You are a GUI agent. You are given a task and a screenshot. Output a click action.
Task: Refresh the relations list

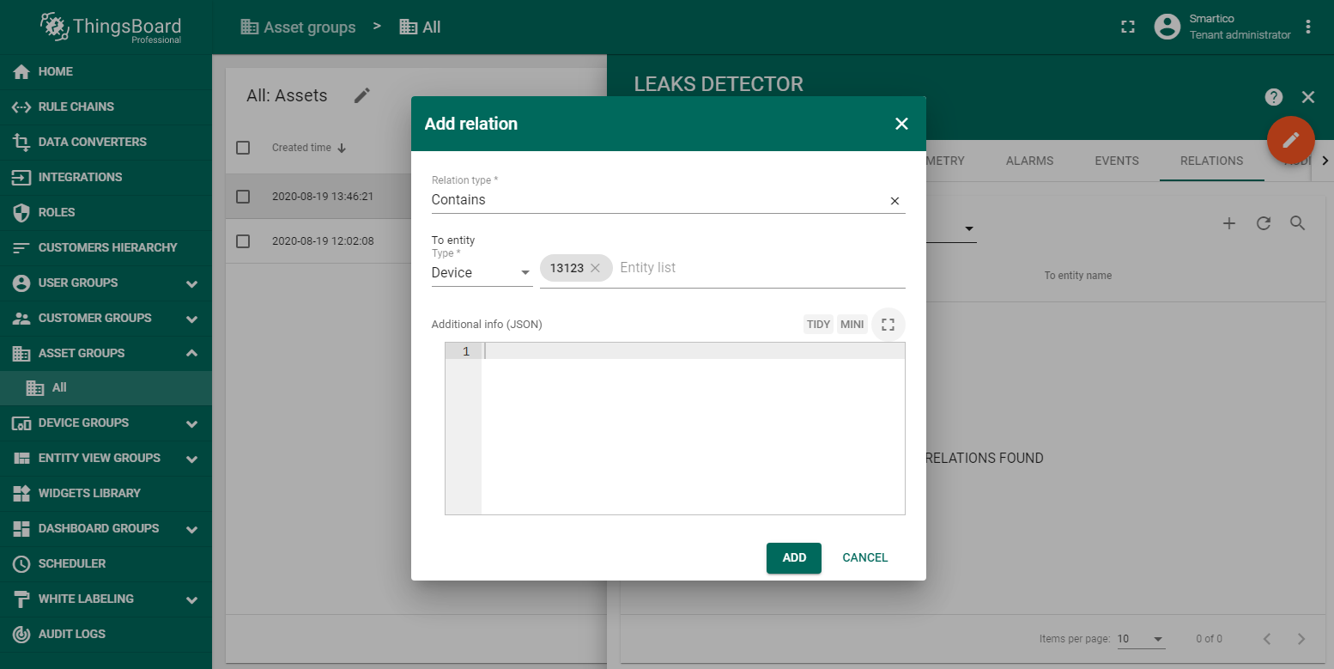point(1263,223)
